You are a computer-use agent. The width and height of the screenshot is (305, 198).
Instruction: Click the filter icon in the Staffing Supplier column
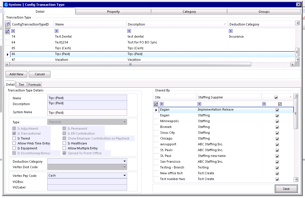[199, 104]
